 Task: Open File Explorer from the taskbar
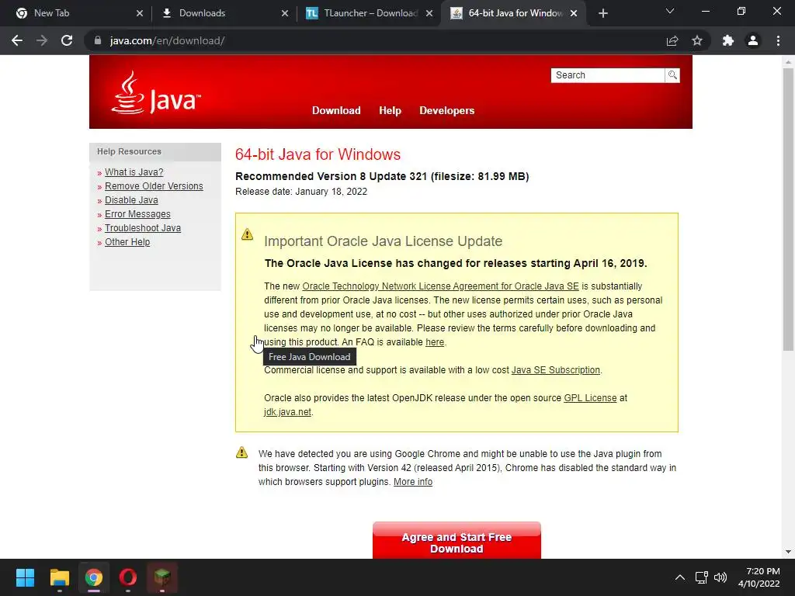(x=59, y=577)
